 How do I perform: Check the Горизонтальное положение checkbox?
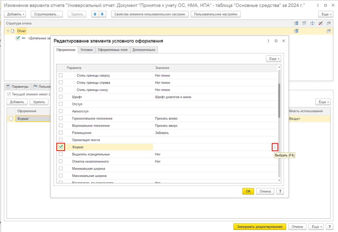click(x=61, y=118)
